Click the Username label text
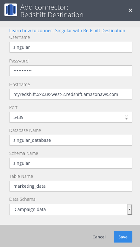The height and width of the screenshot is (247, 140). [x=19, y=37]
